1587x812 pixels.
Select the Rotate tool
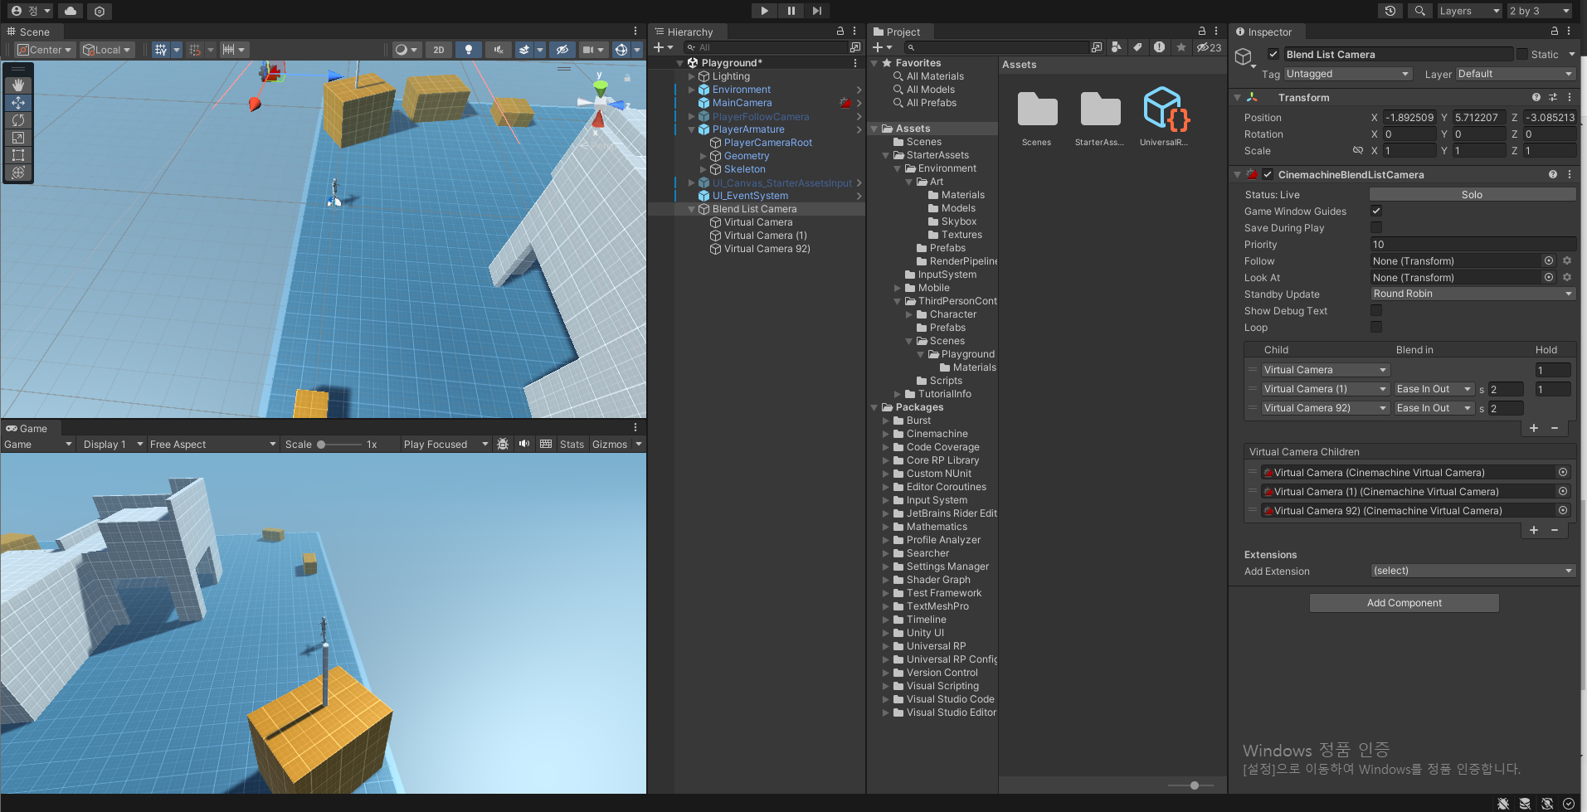tap(18, 120)
